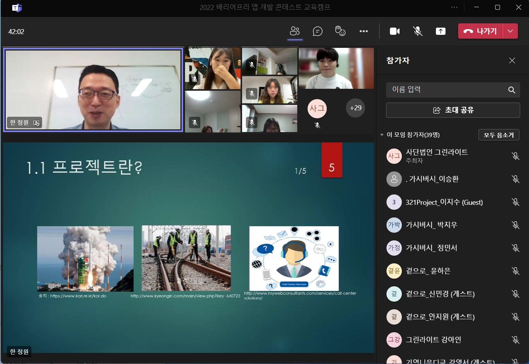
Task: Open title bar ellipsis settings menu
Action: pyautogui.click(x=454, y=7)
